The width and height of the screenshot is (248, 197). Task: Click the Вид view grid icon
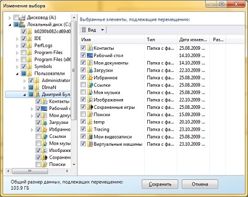coord(84,30)
